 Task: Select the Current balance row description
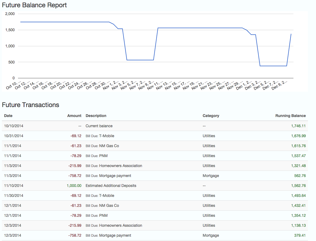click(x=99, y=126)
